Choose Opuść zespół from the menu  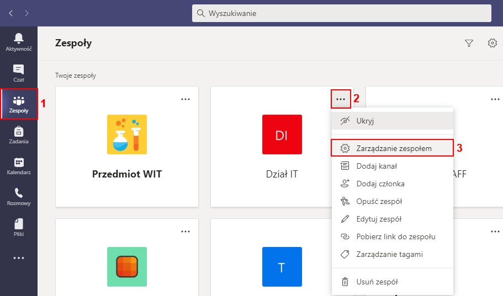(x=393, y=201)
